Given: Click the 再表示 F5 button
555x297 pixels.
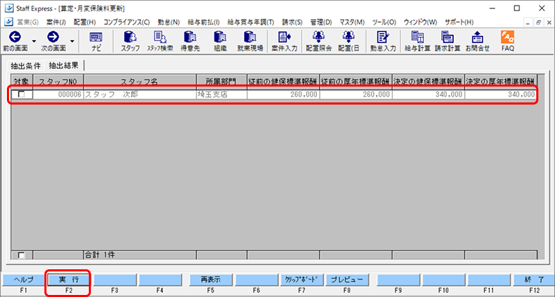Looking at the screenshot, I should point(211,280).
